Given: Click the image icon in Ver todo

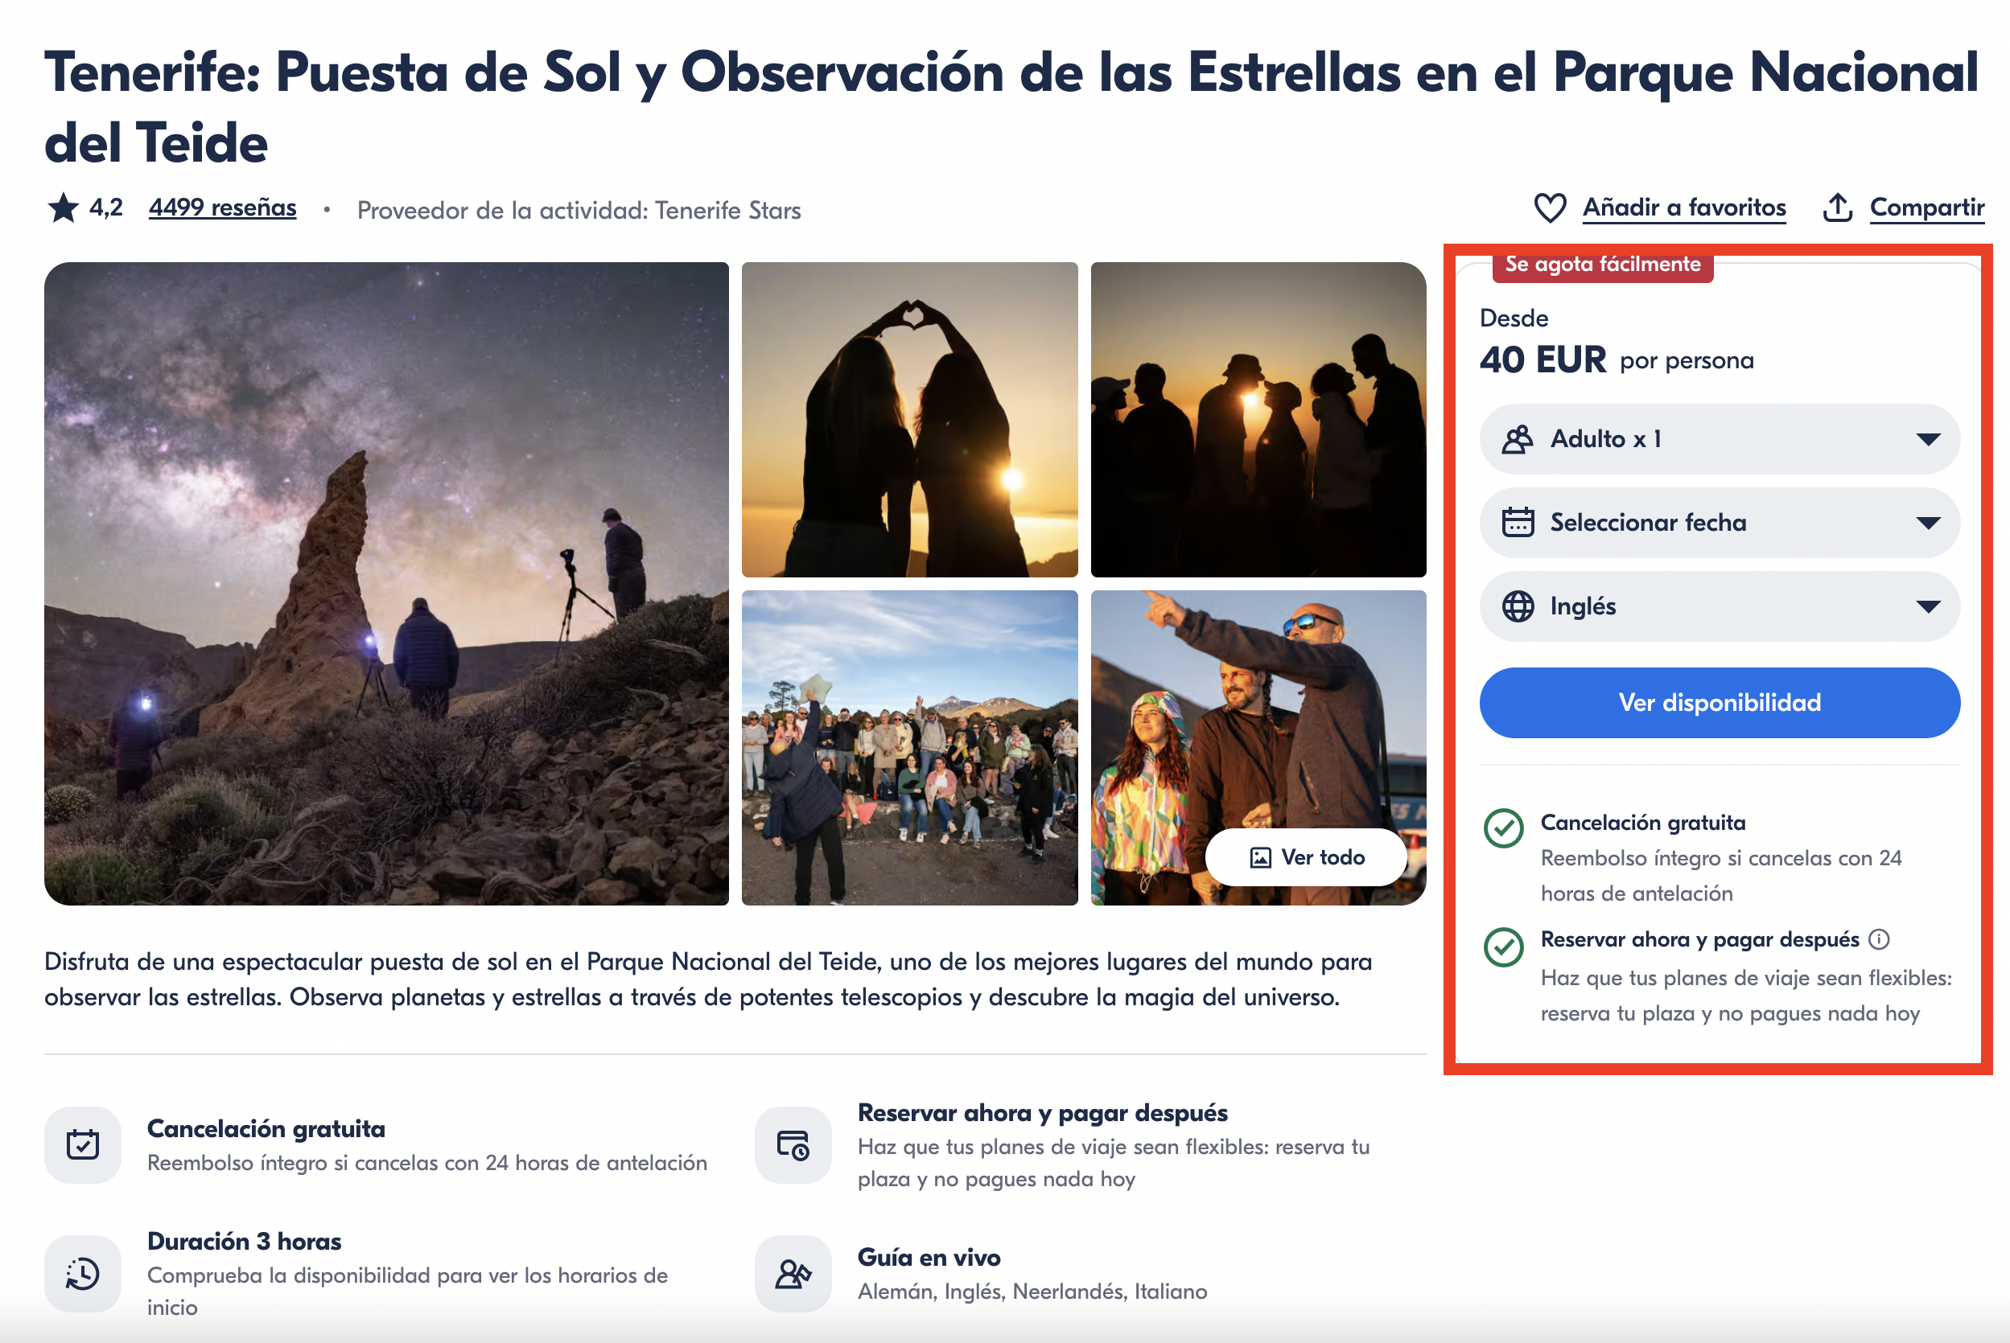Looking at the screenshot, I should tap(1260, 857).
